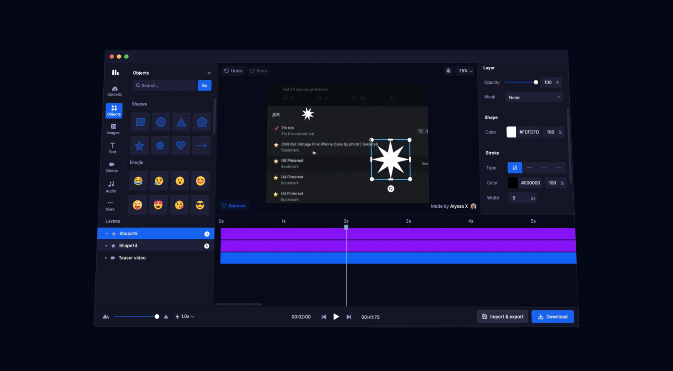This screenshot has width=673, height=371.
Task: Toggle the clock icon on Shape14 layer
Action: pyautogui.click(x=207, y=246)
